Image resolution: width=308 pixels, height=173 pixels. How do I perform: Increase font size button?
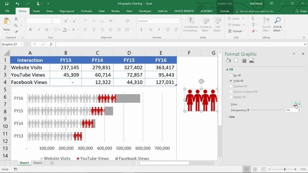pos(66,21)
